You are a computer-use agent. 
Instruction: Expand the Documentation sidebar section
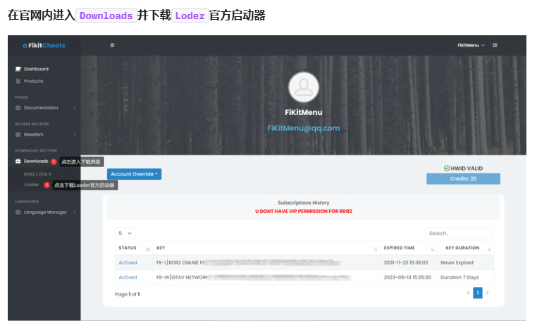coord(44,108)
